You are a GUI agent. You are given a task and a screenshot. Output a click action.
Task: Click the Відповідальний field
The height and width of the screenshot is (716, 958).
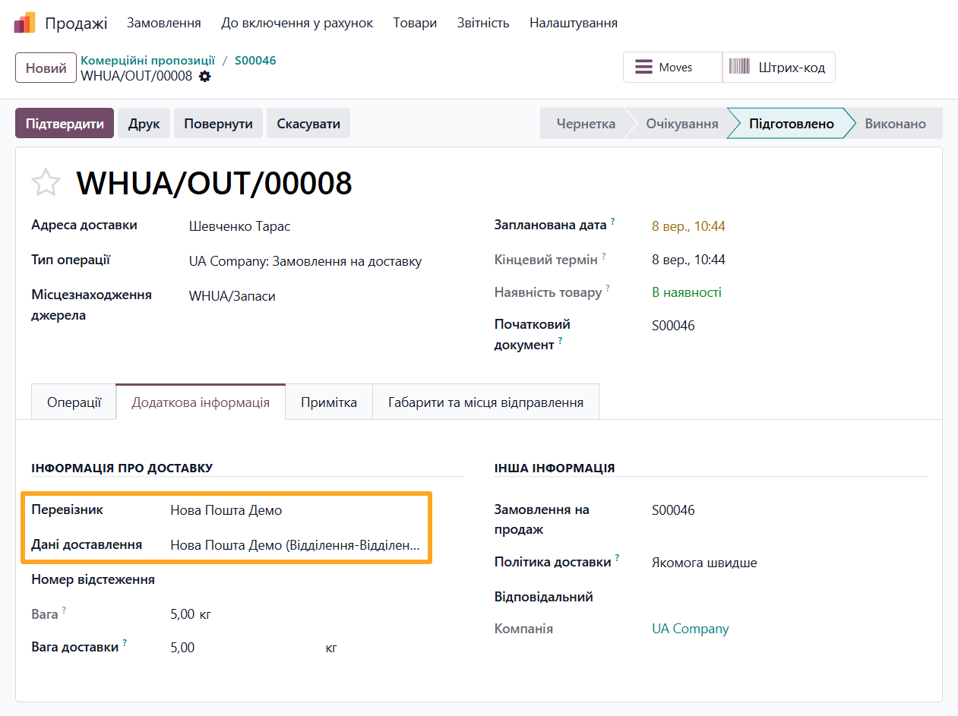coord(789,597)
